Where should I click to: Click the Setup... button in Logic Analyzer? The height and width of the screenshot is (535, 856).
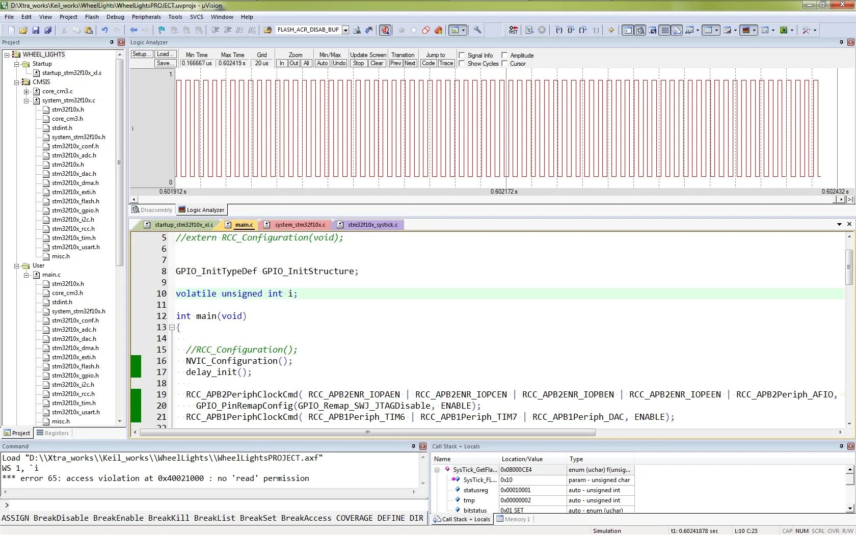(141, 54)
